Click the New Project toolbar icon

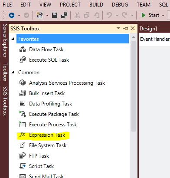pyautogui.click(x=40, y=15)
